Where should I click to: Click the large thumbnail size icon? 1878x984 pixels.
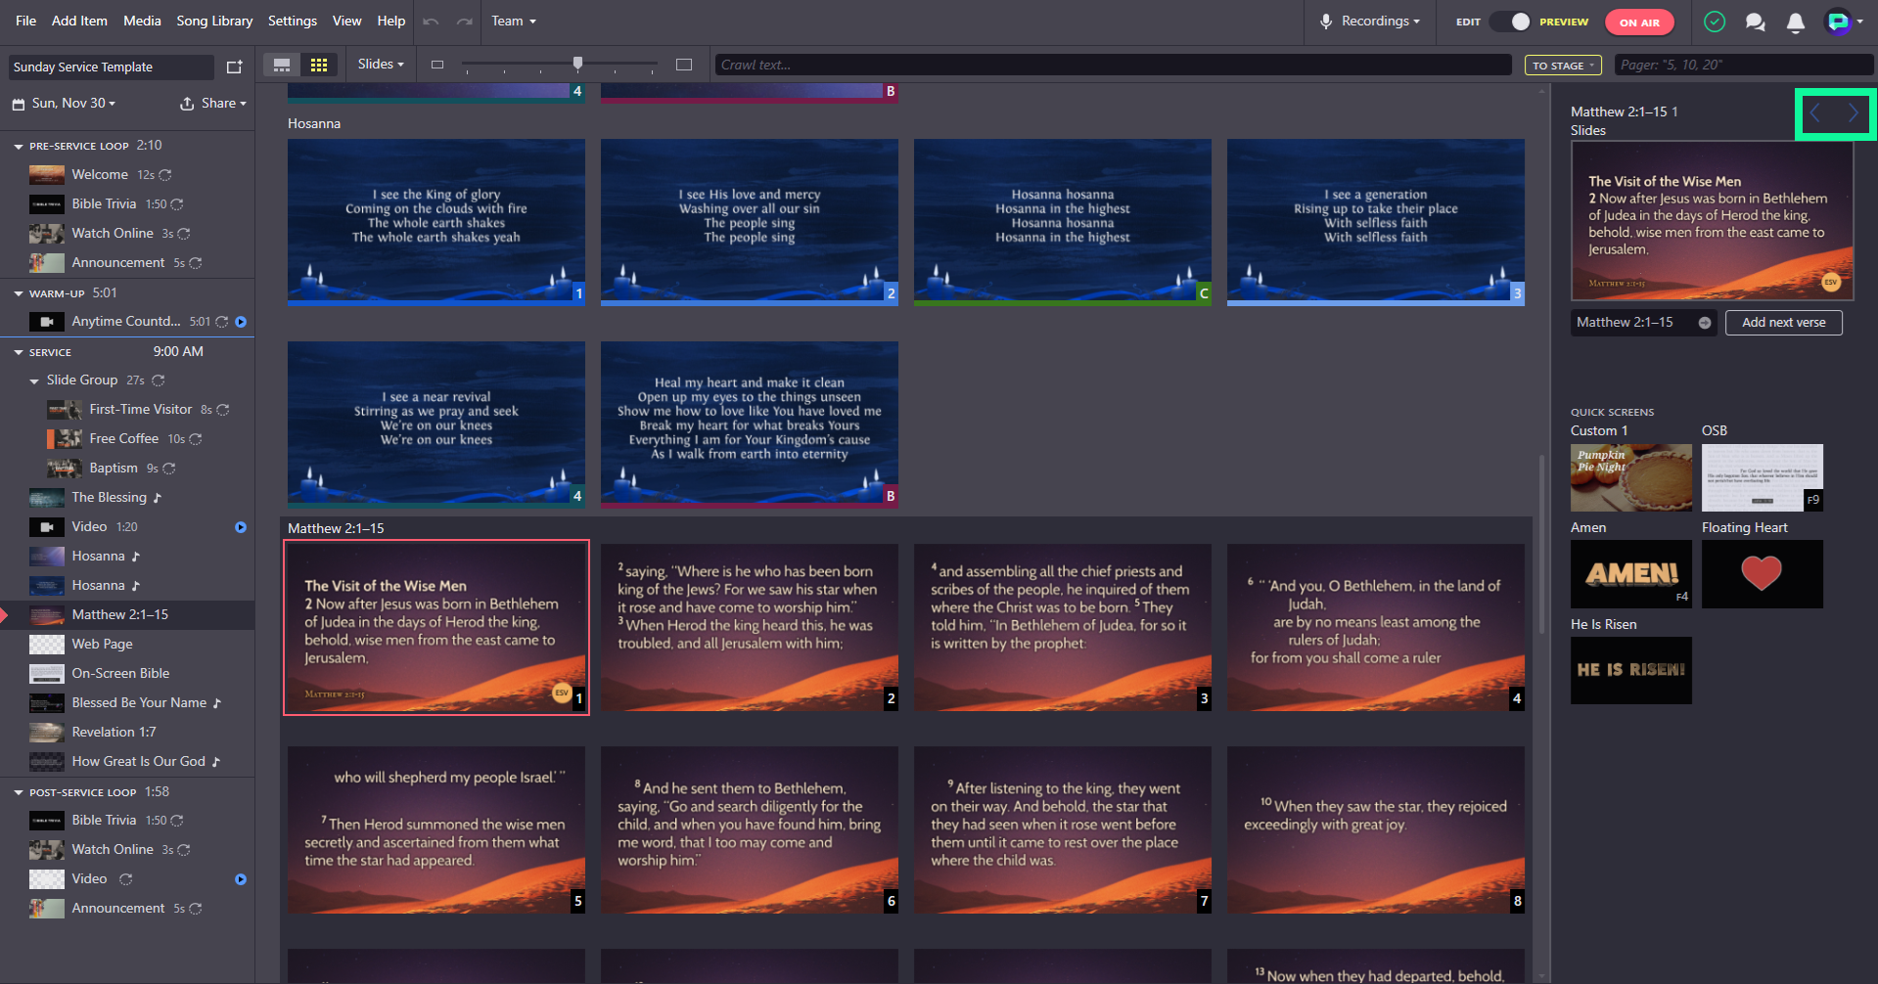684,65
